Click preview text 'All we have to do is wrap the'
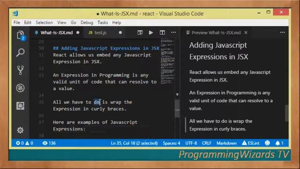 [221, 121]
